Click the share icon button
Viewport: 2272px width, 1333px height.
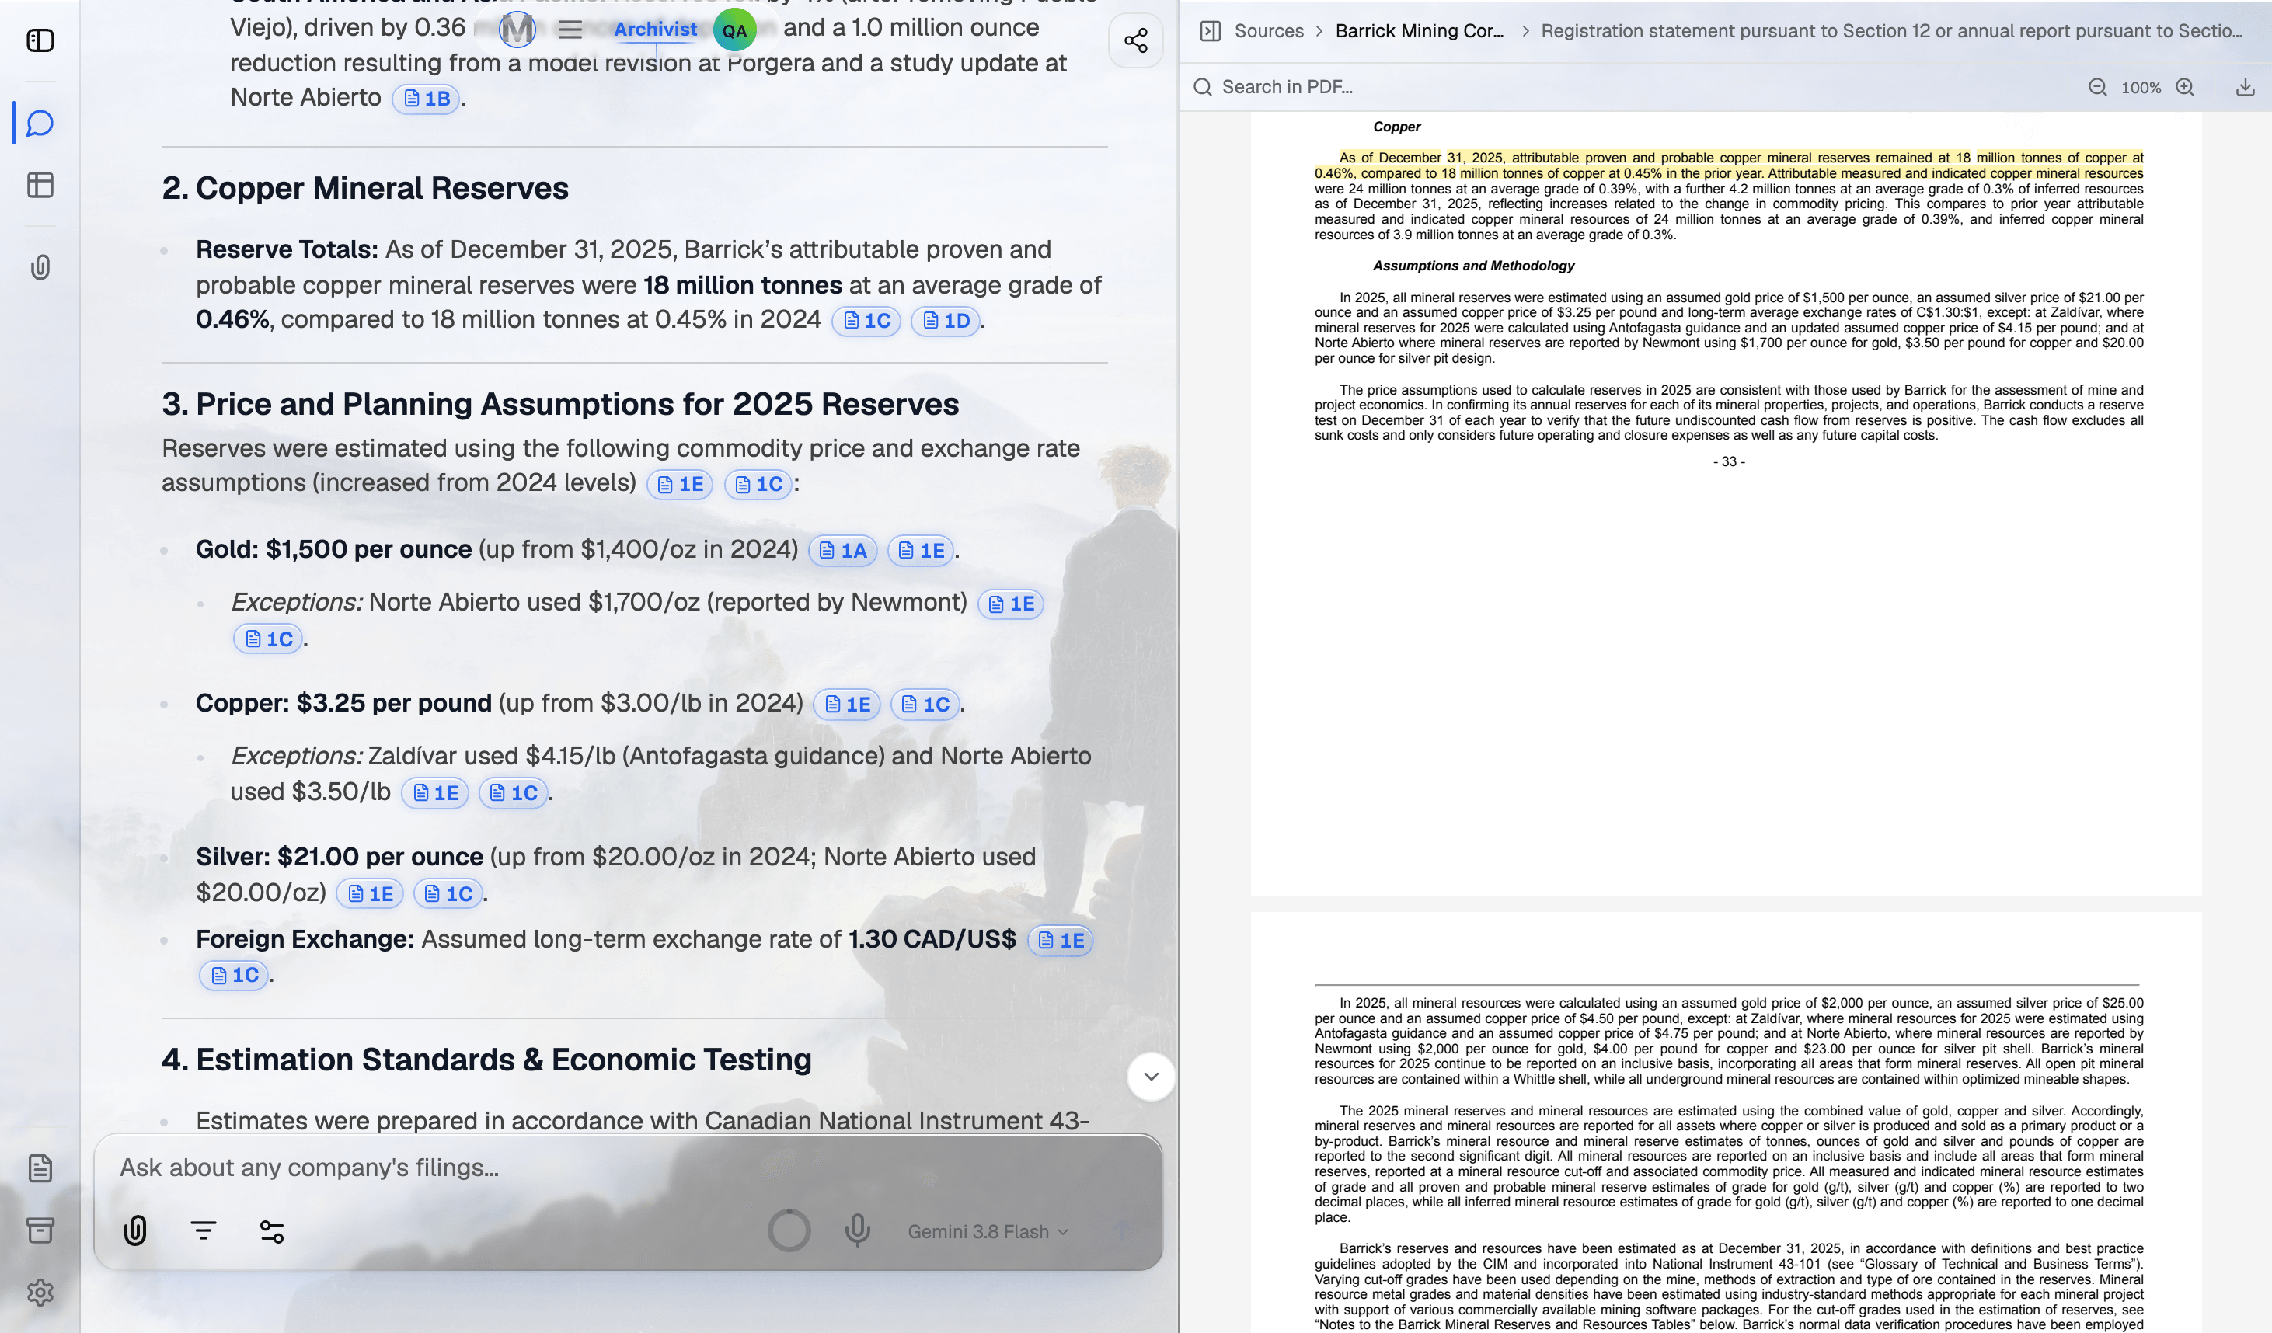[x=1136, y=40]
